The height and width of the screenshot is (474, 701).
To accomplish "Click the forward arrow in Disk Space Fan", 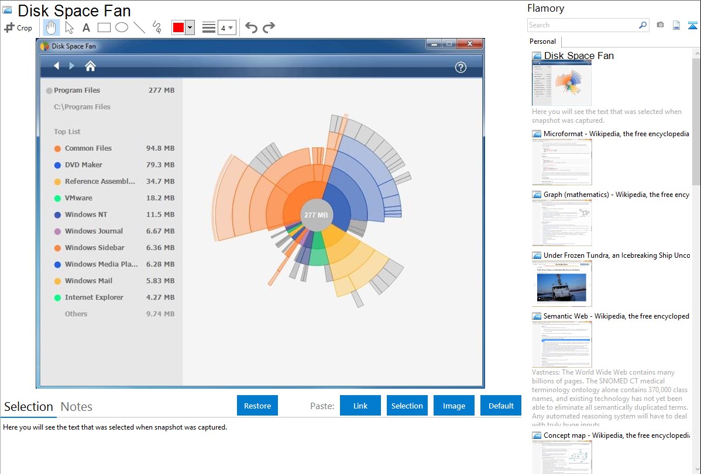I will 71,65.
